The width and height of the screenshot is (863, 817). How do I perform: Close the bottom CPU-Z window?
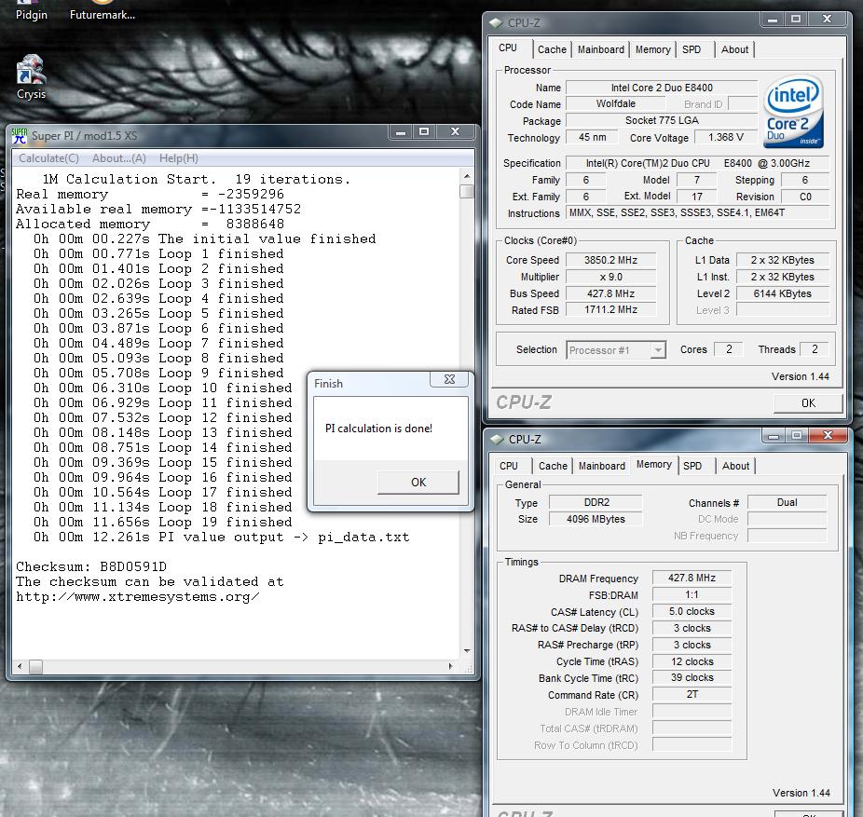828,435
